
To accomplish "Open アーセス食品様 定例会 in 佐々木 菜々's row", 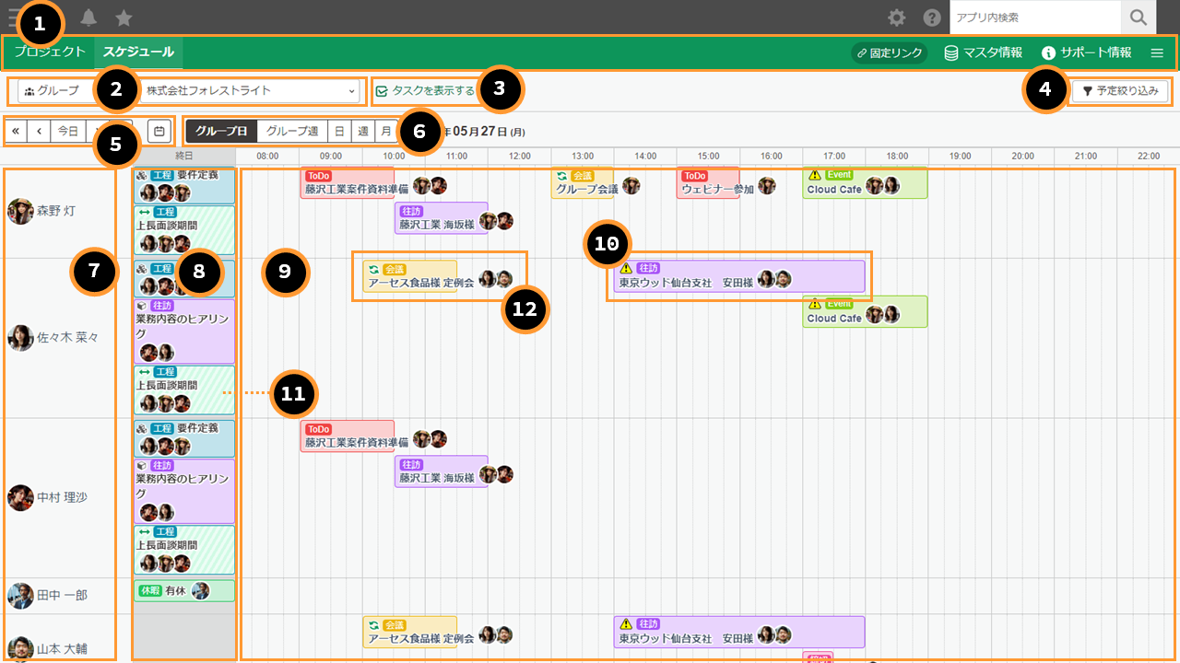I will pos(410,276).
